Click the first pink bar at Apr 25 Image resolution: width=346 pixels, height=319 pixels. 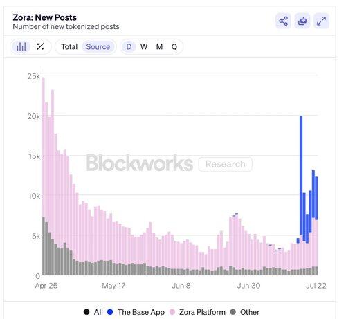pyautogui.click(x=44, y=147)
